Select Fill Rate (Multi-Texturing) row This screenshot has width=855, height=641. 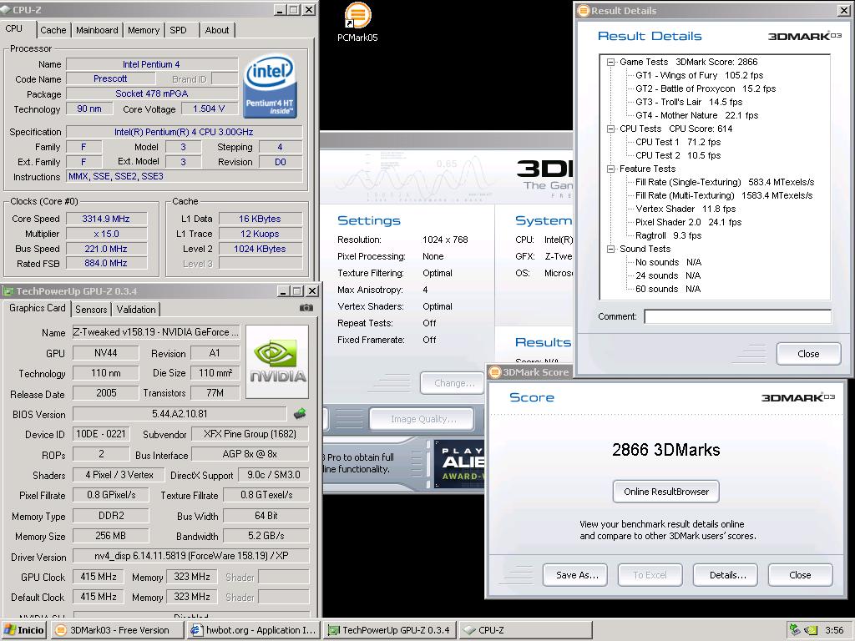[x=724, y=195]
